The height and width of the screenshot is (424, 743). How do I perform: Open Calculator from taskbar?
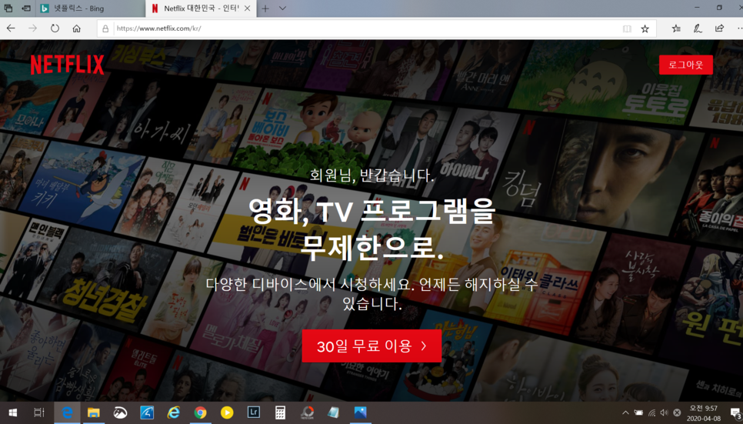280,412
